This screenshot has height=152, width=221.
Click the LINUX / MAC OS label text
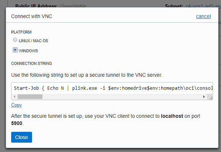click(33, 41)
